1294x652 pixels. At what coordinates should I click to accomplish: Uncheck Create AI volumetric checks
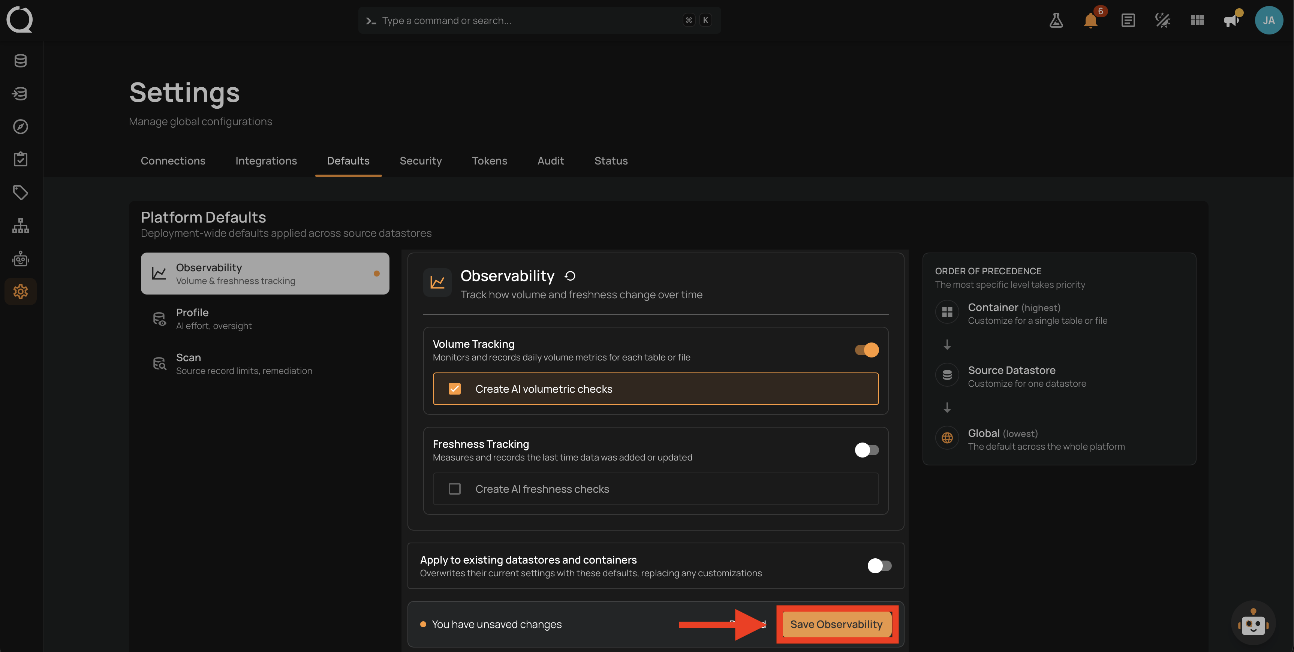[x=454, y=389]
